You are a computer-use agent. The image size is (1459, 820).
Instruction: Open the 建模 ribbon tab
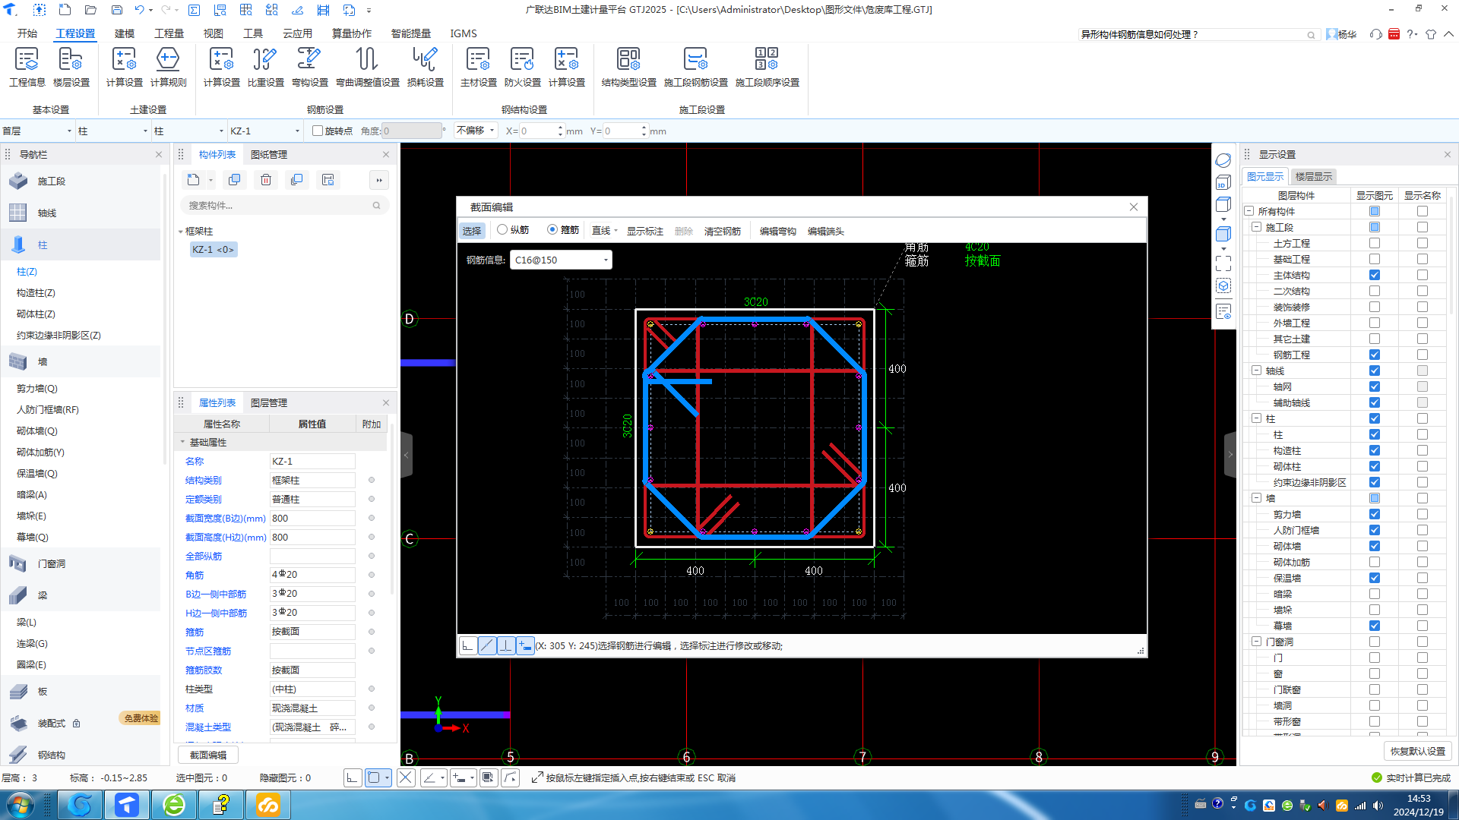pyautogui.click(x=125, y=33)
